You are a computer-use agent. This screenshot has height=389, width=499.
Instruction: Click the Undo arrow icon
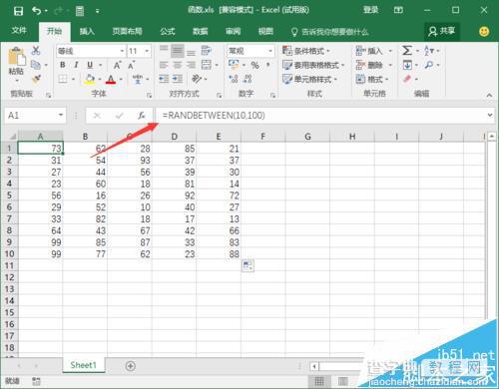pos(36,11)
